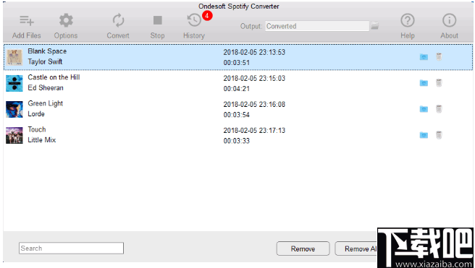
Task: Click timestamp 2018-02-05 23:13:53
Action: (x=254, y=52)
